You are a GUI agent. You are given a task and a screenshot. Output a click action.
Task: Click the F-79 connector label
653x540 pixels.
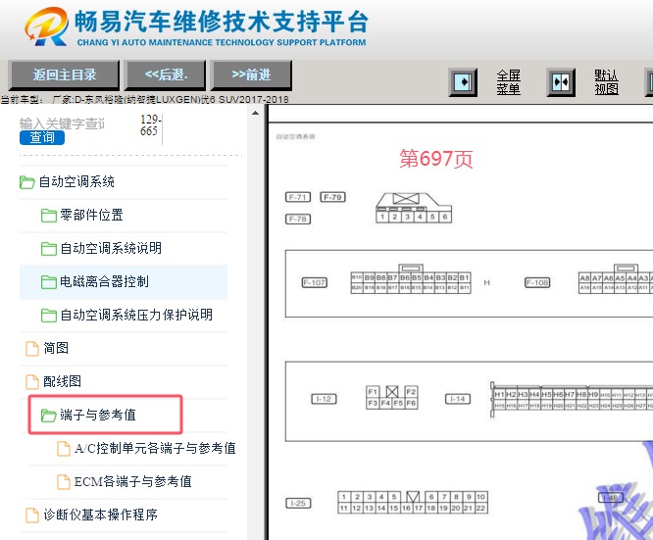(x=332, y=197)
